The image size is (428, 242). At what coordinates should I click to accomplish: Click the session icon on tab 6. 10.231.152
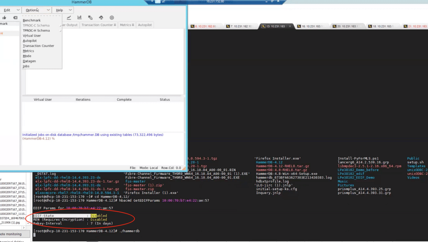192,26
